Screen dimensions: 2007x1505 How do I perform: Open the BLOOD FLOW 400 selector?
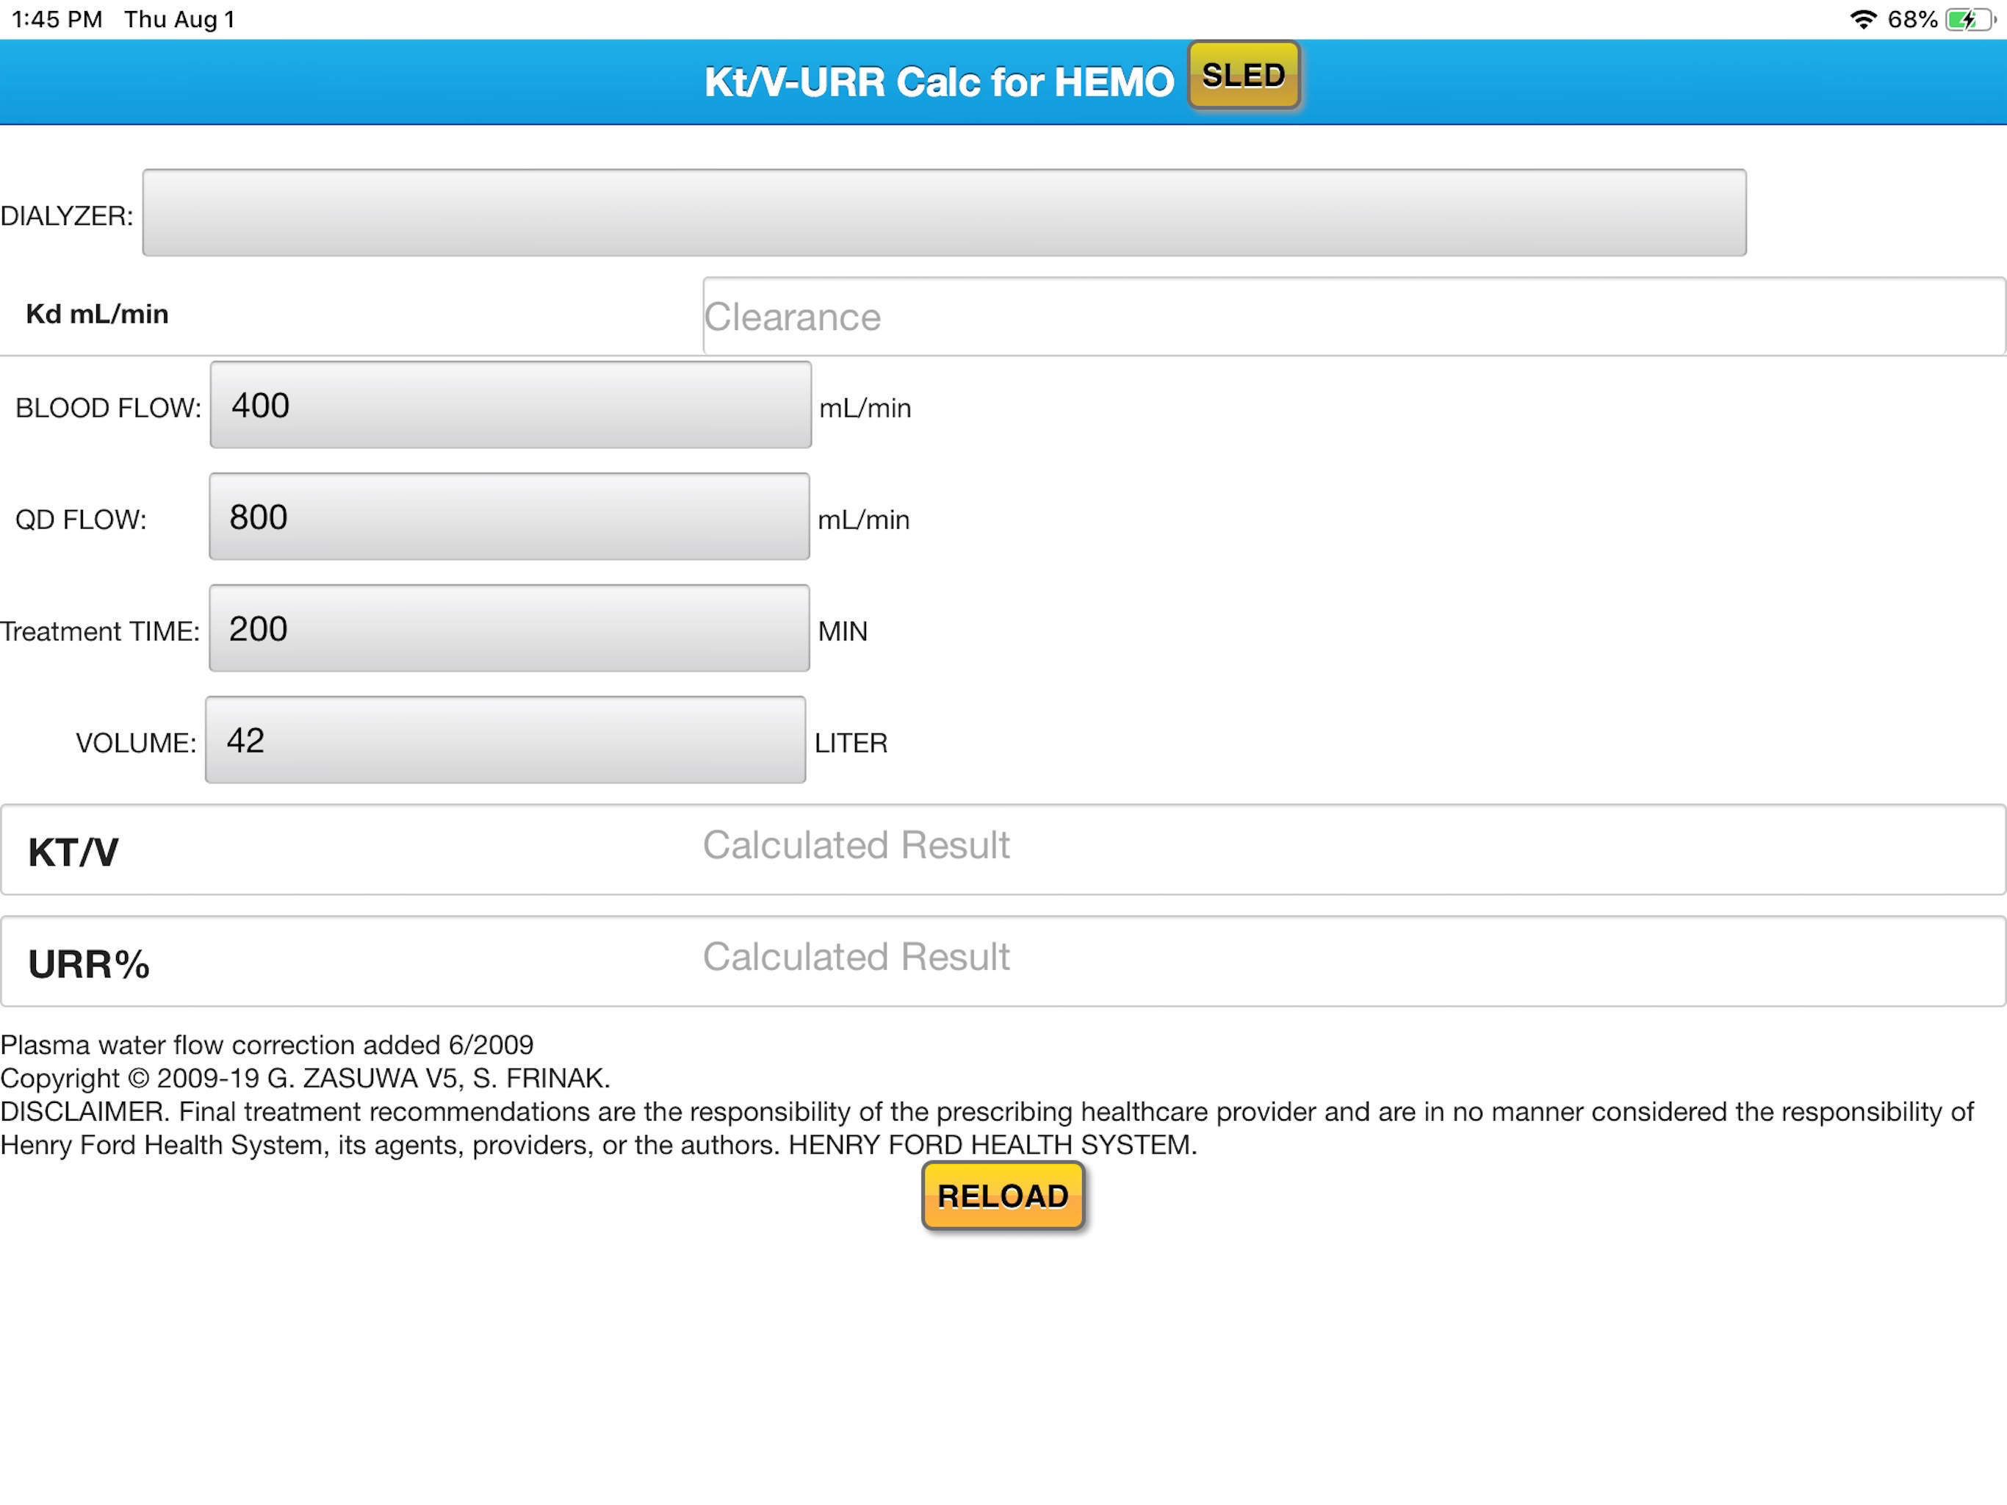[x=510, y=405]
